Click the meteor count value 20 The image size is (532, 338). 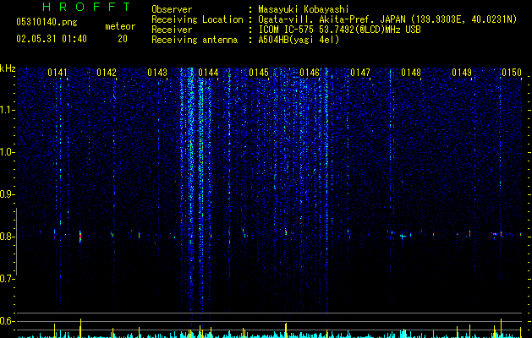(123, 39)
